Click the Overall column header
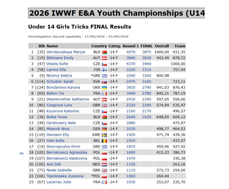 [162, 46]
